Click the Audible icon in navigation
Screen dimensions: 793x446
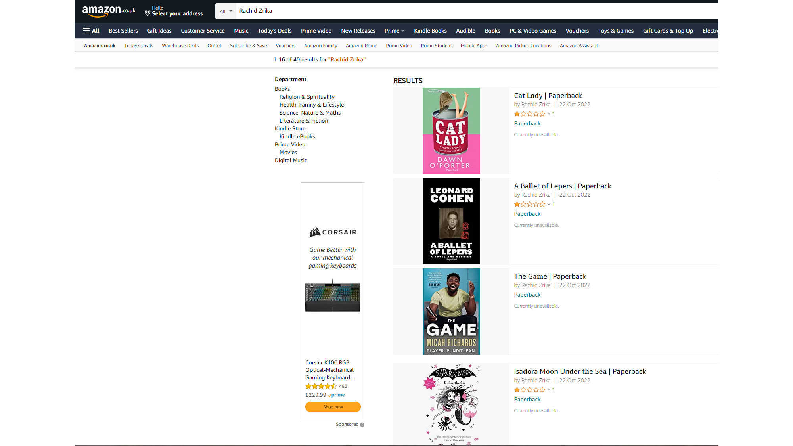(465, 30)
